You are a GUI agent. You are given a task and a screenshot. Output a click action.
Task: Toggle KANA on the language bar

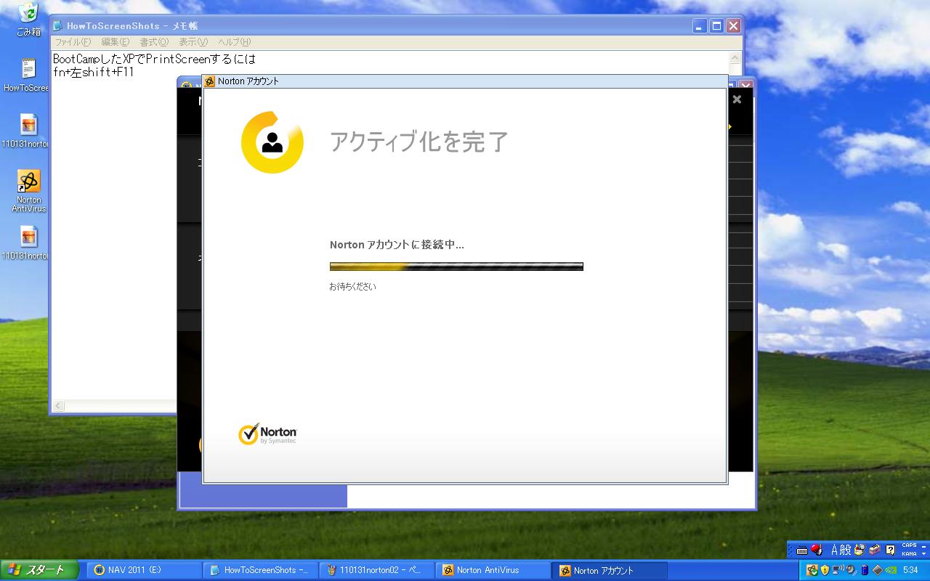pyautogui.click(x=909, y=554)
